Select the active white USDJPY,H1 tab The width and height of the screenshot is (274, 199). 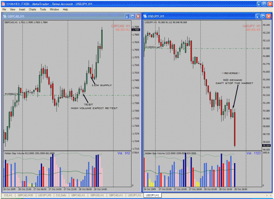[153, 195]
